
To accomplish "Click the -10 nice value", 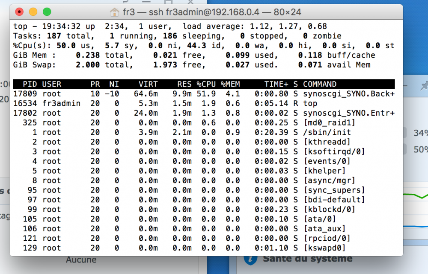I will pos(112,94).
